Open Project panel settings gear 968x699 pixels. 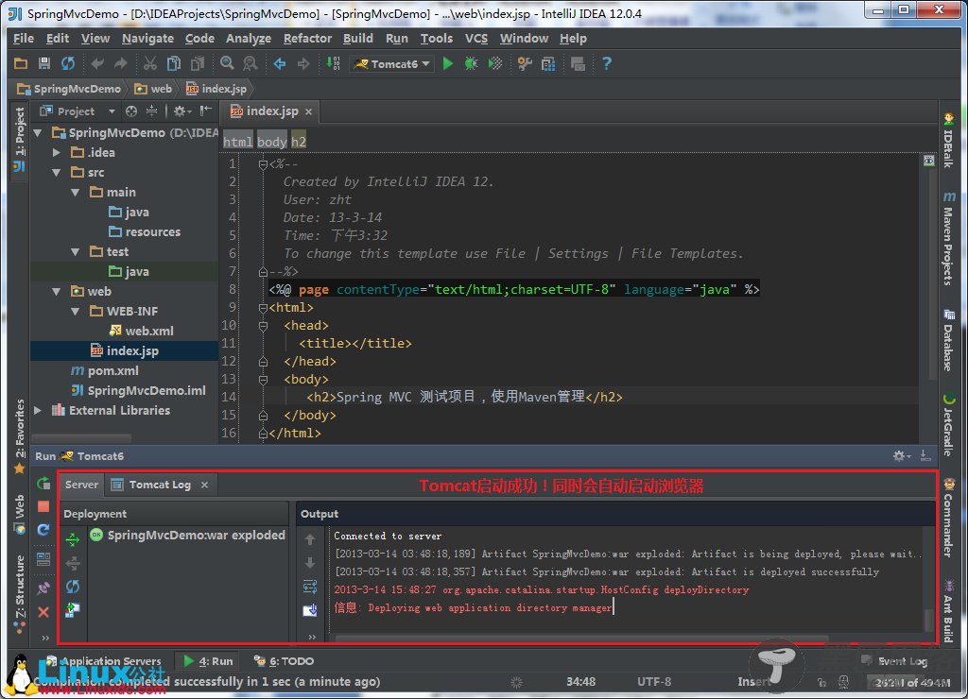point(182,111)
